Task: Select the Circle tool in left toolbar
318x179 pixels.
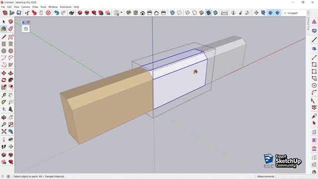Action: click(x=3, y=51)
